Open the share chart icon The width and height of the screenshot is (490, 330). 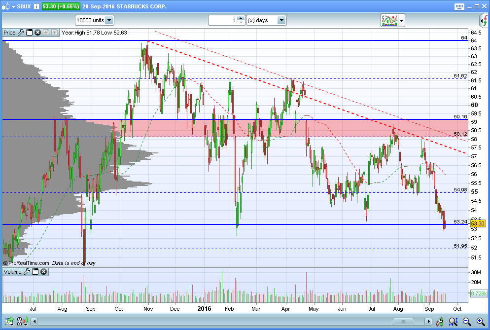click(x=9, y=321)
